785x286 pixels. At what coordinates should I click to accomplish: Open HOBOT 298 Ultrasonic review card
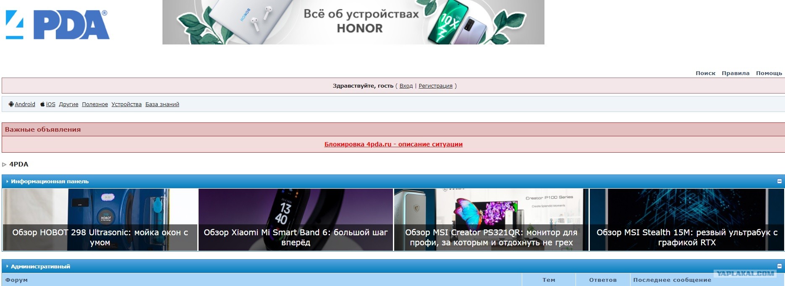pyautogui.click(x=100, y=220)
